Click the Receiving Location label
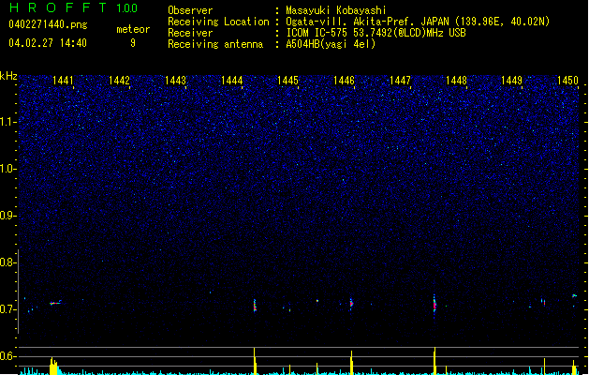 (218, 22)
